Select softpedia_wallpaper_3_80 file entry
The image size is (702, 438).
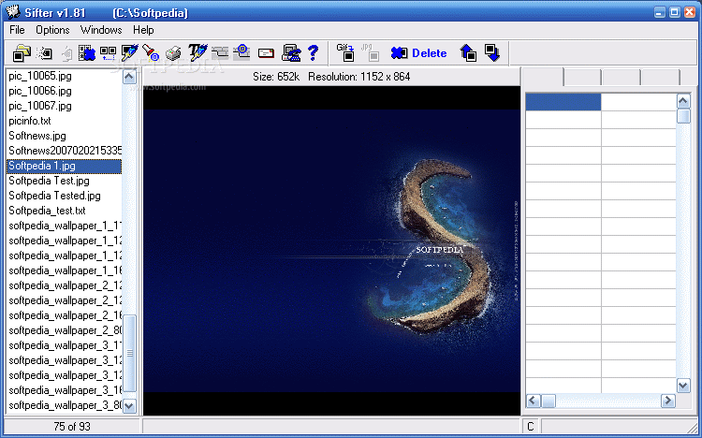point(64,405)
